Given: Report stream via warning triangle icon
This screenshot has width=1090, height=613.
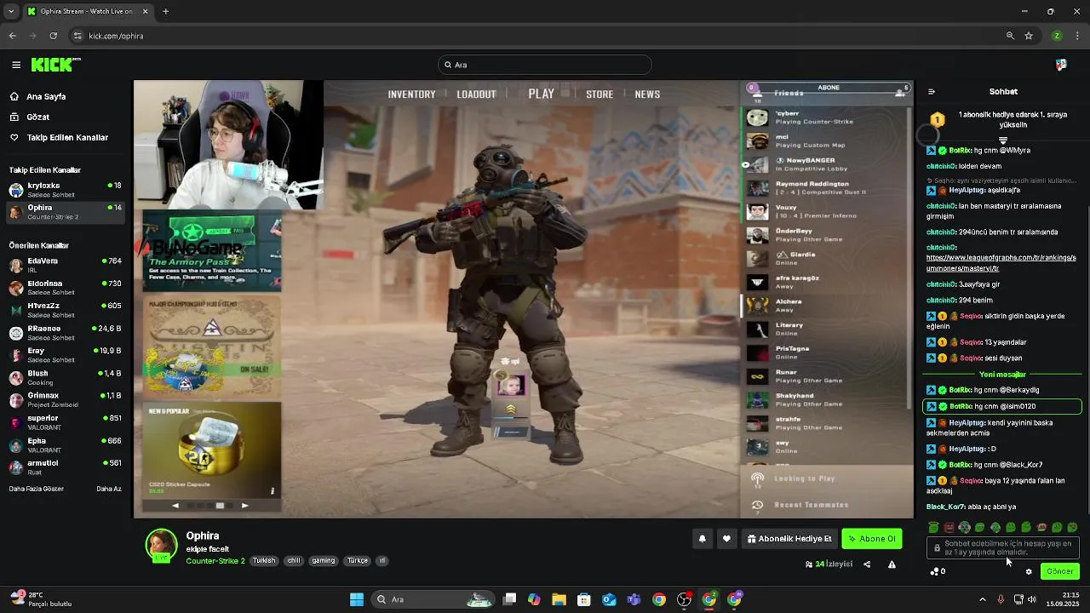Looking at the screenshot, I should tap(892, 564).
